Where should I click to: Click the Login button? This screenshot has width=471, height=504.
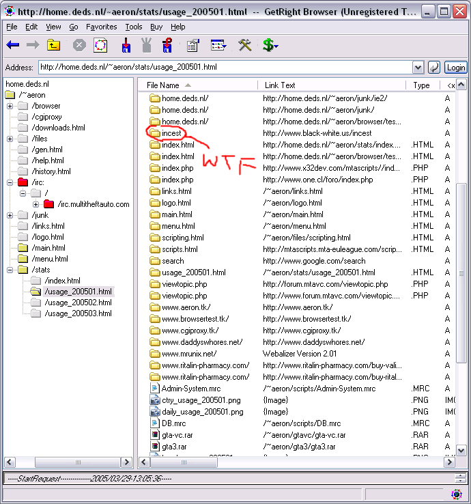pos(455,68)
